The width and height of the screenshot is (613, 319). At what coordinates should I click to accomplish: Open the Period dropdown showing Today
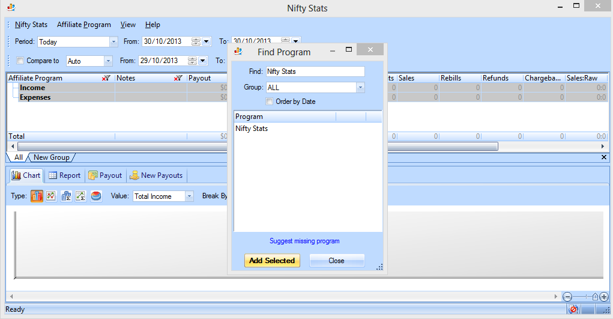click(113, 42)
